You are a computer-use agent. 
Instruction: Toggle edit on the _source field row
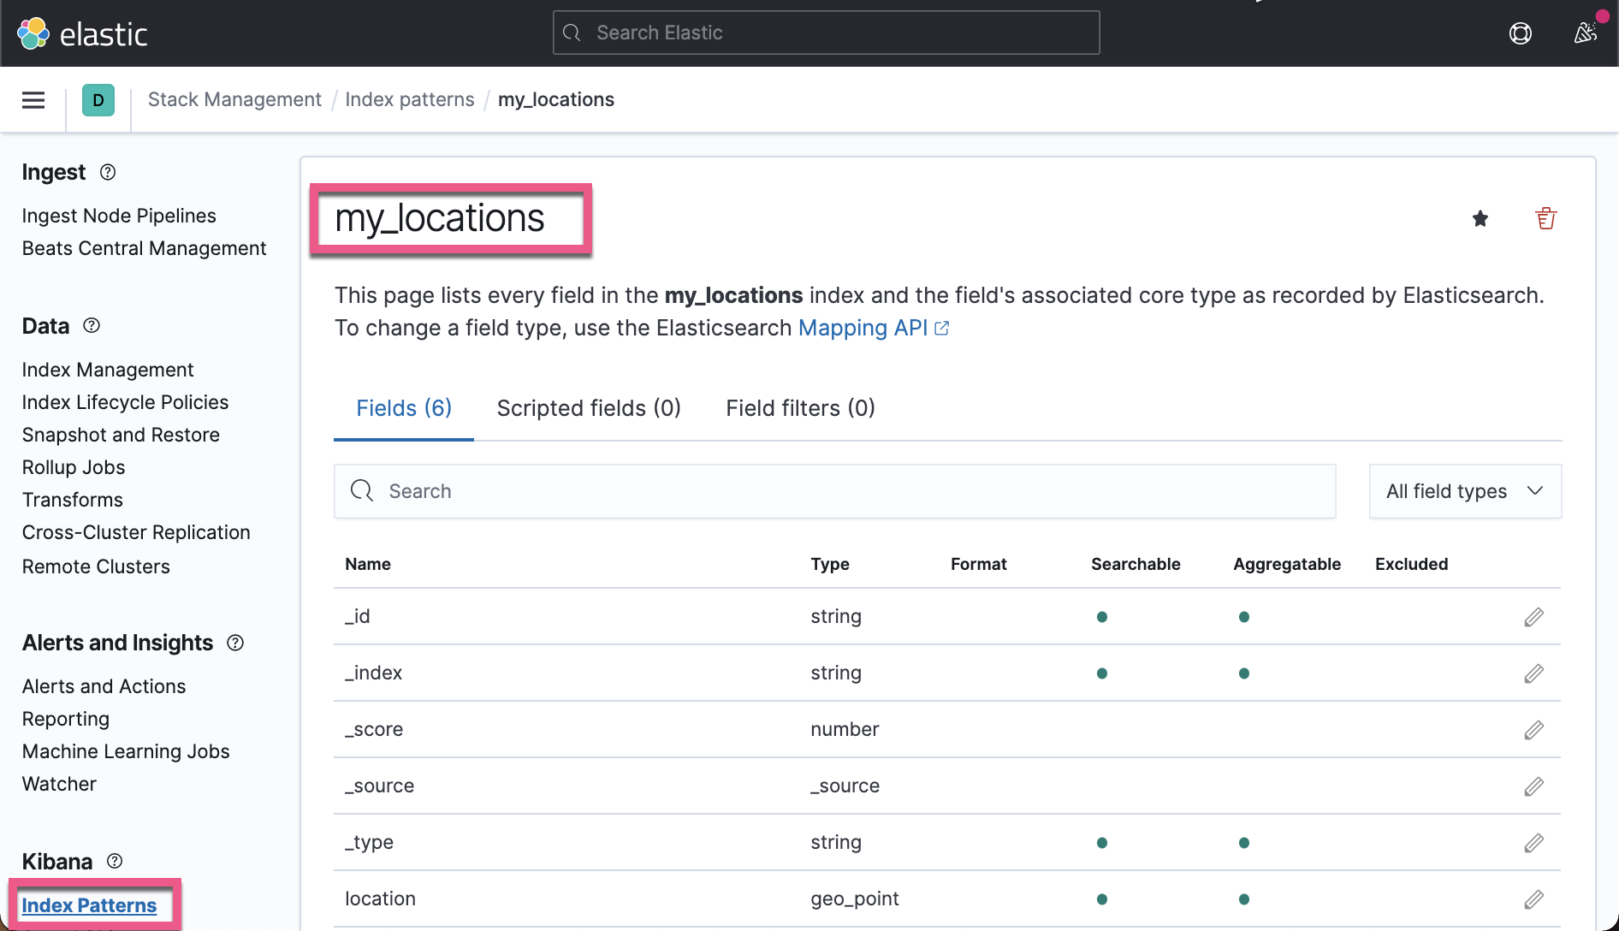(1533, 786)
